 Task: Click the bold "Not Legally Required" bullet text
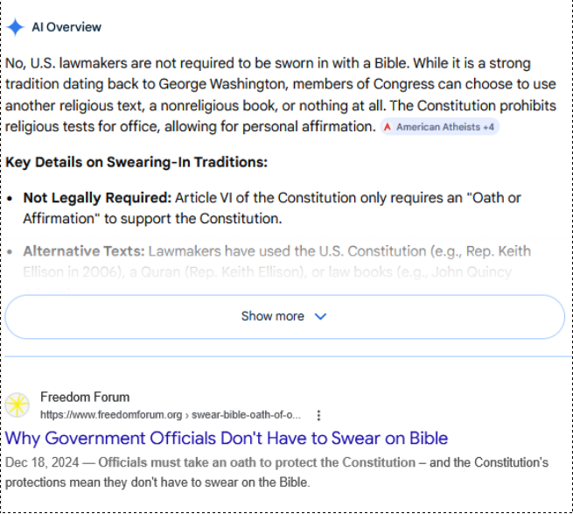tap(97, 197)
